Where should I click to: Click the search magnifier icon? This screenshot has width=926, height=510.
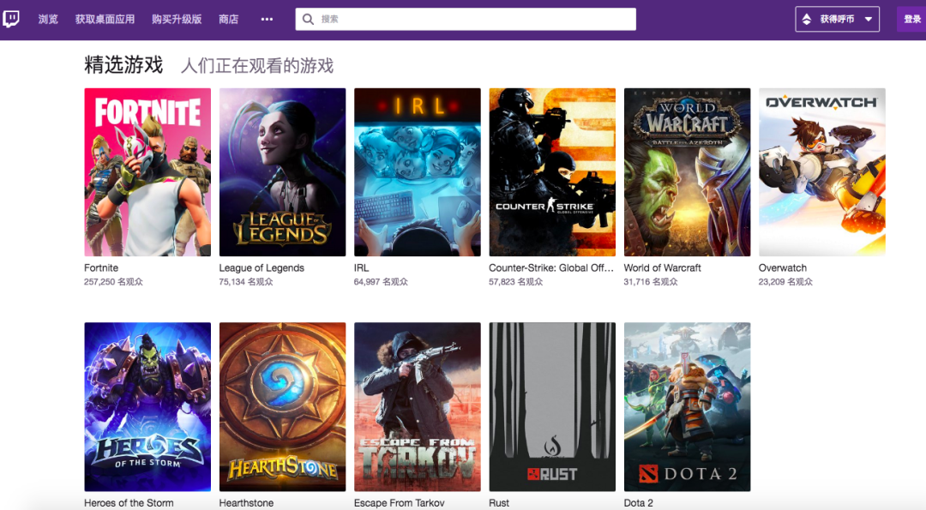pos(308,19)
